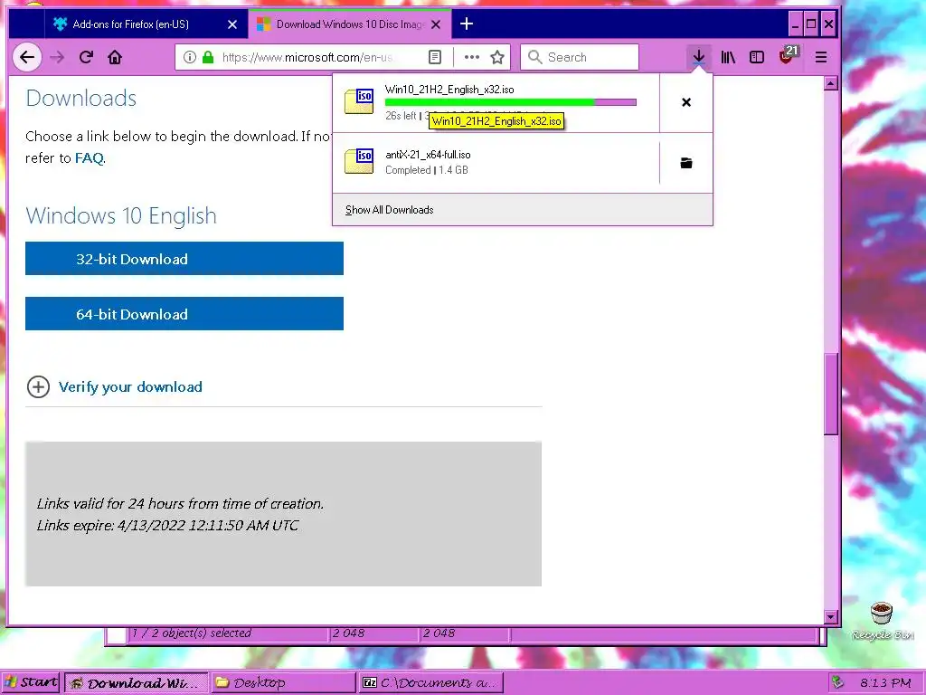Go back with the browser back arrow
Viewport: 926px width, 695px height.
[x=27, y=57]
